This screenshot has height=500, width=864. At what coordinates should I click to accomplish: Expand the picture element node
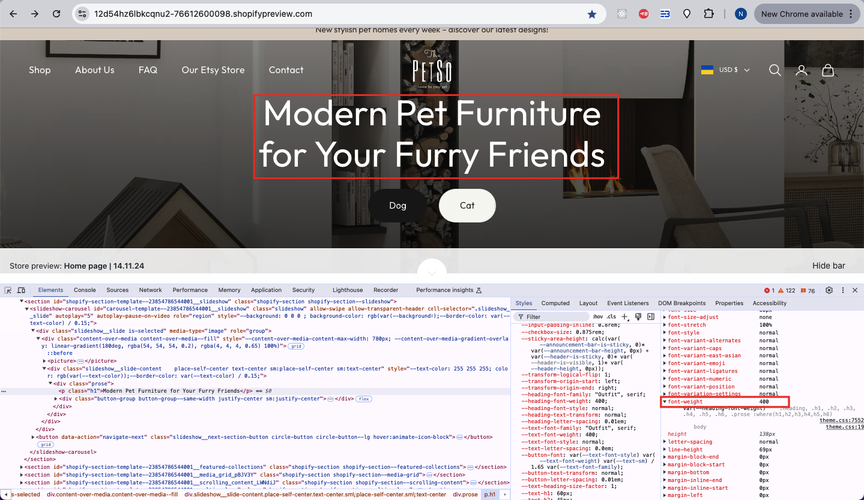coord(45,361)
